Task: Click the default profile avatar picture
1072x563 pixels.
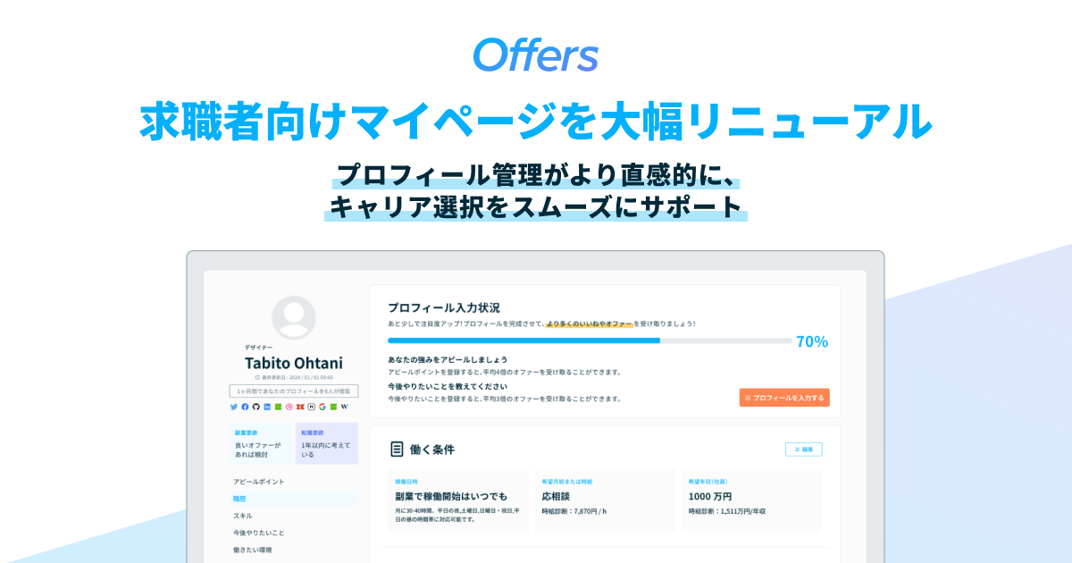Action: (x=294, y=318)
